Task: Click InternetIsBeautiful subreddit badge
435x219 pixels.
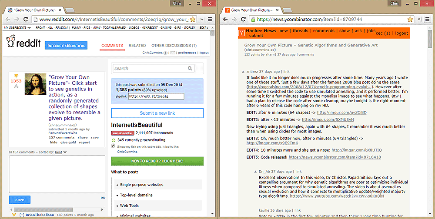Action: pyautogui.click(x=66, y=46)
